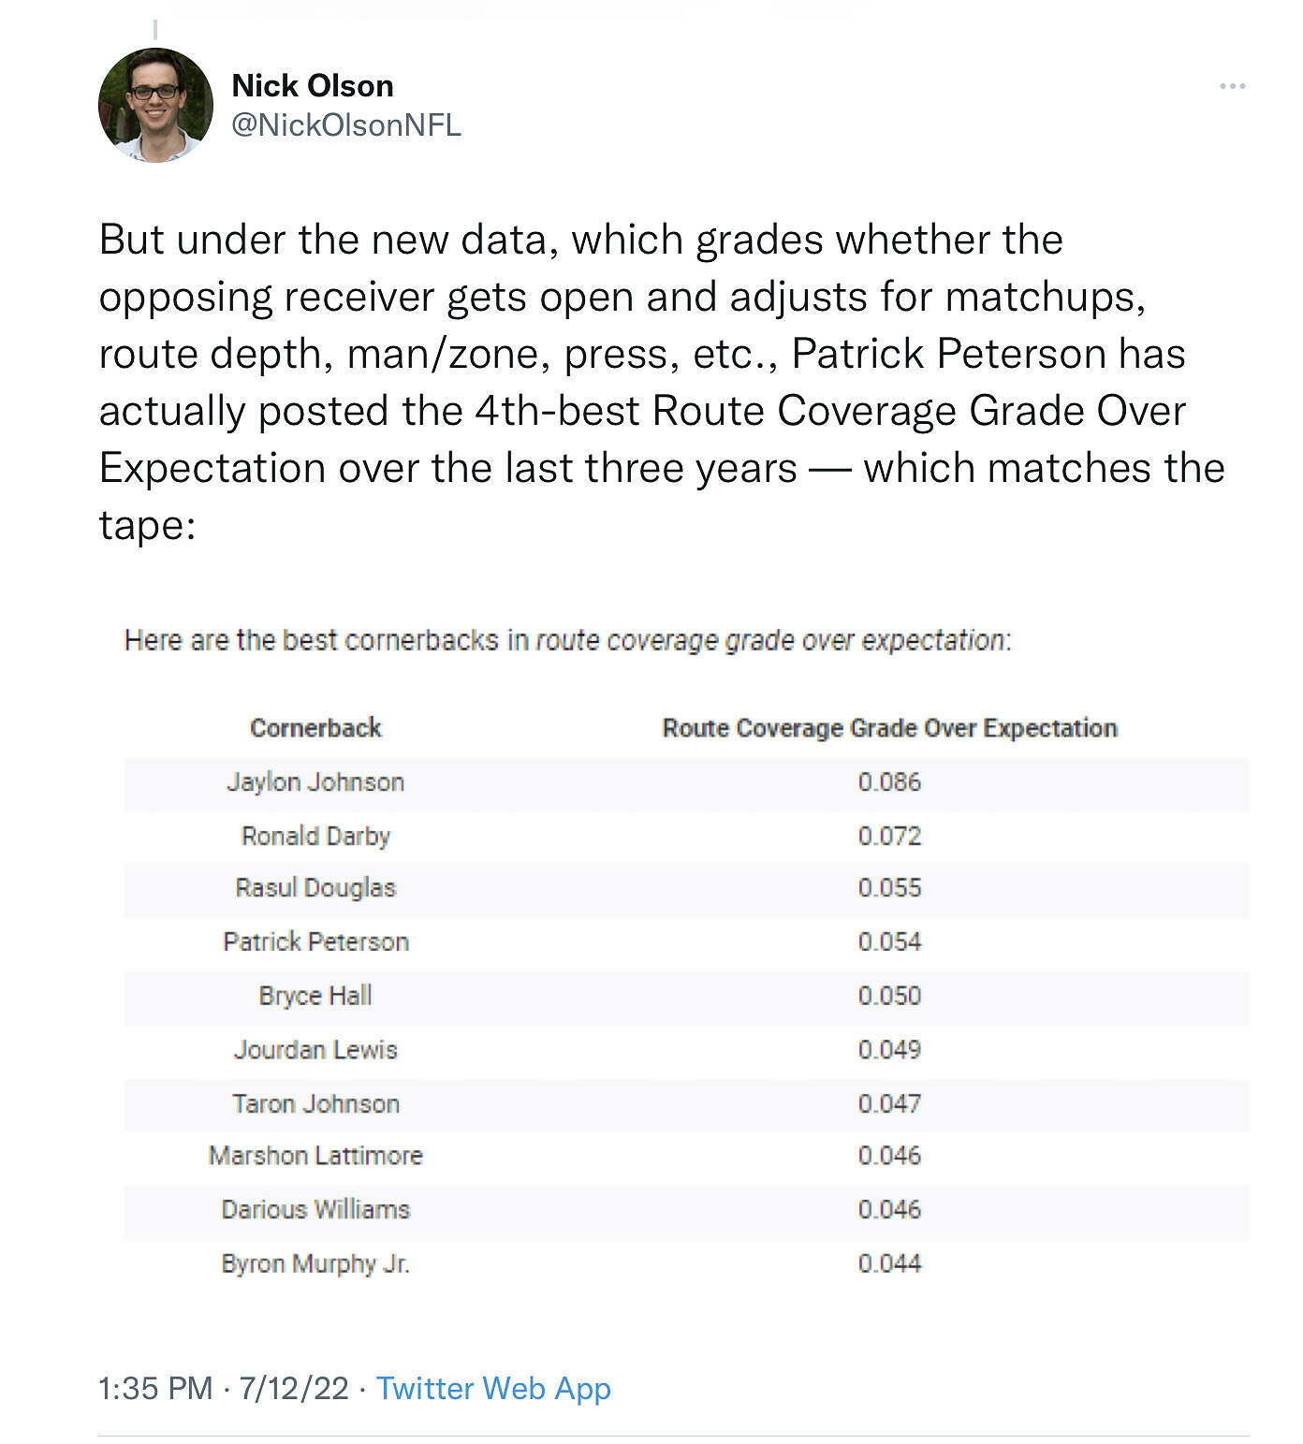This screenshot has height=1444, width=1303.
Task: Click the Darious Williams entry
Action: pyautogui.click(x=315, y=1210)
